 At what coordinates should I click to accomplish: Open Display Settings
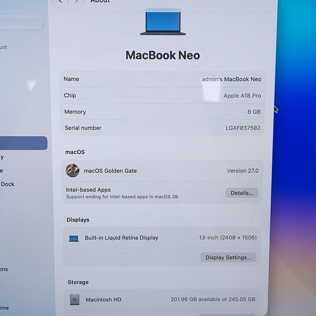click(228, 257)
